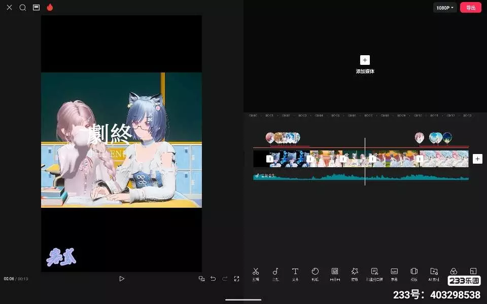Open the music note 音频 audio tool
Viewport: 487px width, 304px height.
tap(275, 274)
